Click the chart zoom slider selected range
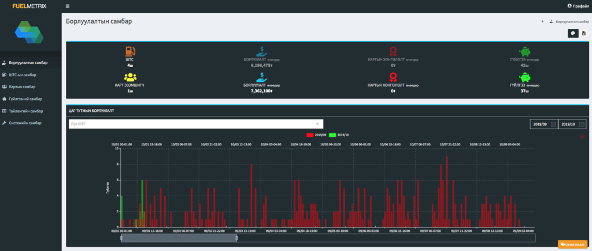 point(179,238)
